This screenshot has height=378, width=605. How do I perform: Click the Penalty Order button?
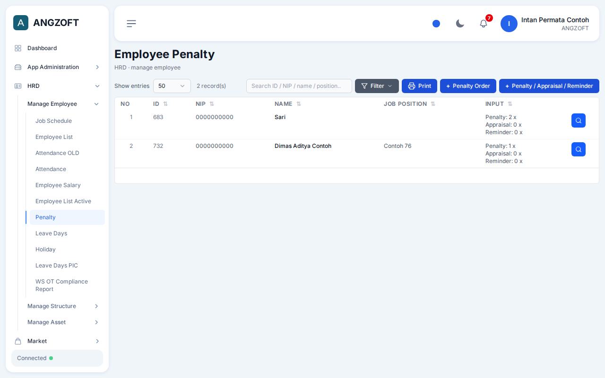click(x=468, y=86)
